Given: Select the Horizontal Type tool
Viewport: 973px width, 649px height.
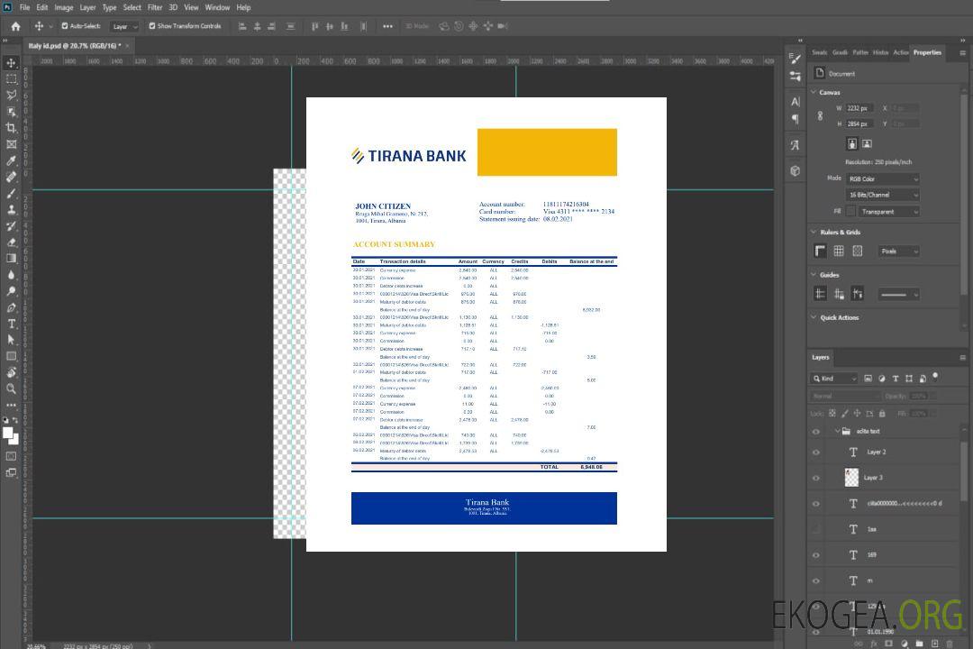Looking at the screenshot, I should click(x=11, y=324).
